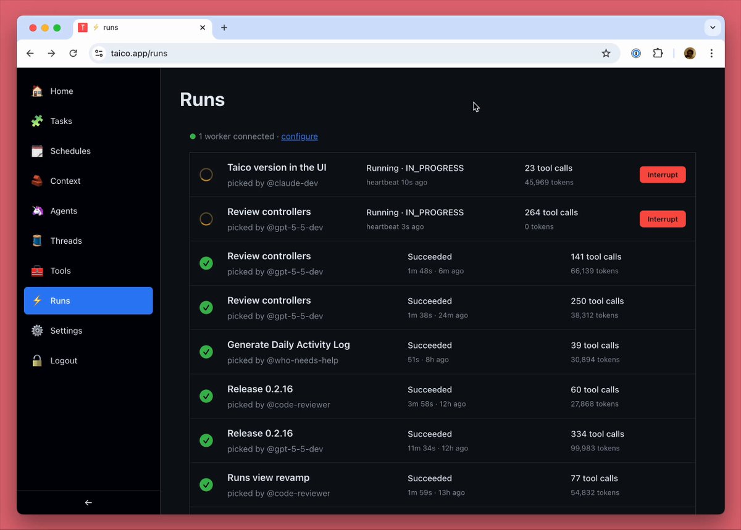Go to Schedules calendar icon
The image size is (741, 530).
(x=38, y=151)
